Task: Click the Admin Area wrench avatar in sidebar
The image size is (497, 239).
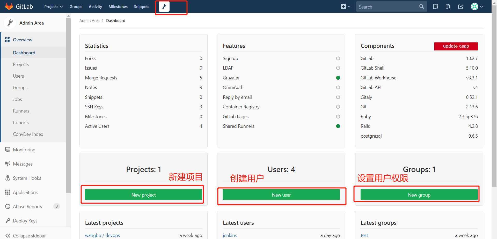Action: pos(10,23)
